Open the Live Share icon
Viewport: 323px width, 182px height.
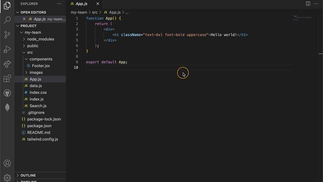click(7, 64)
